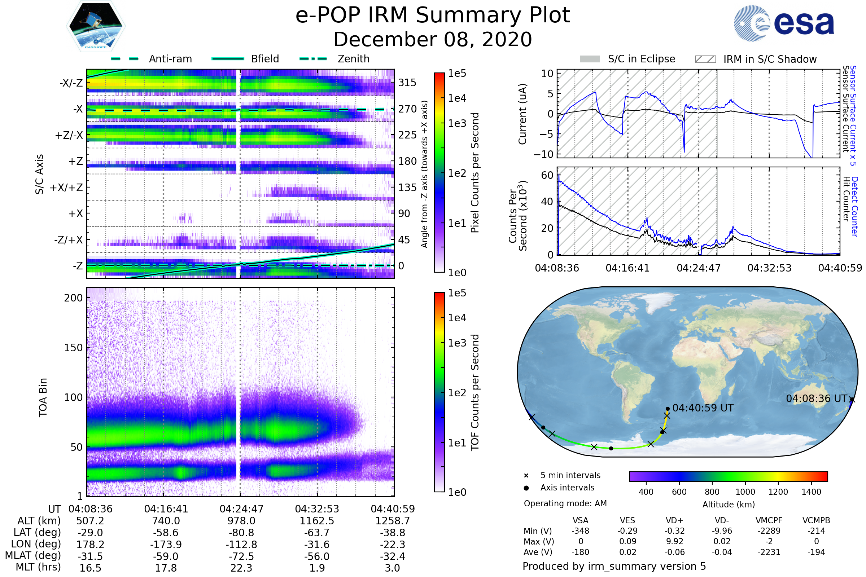Click the altitude colorbar under the map

728,476
